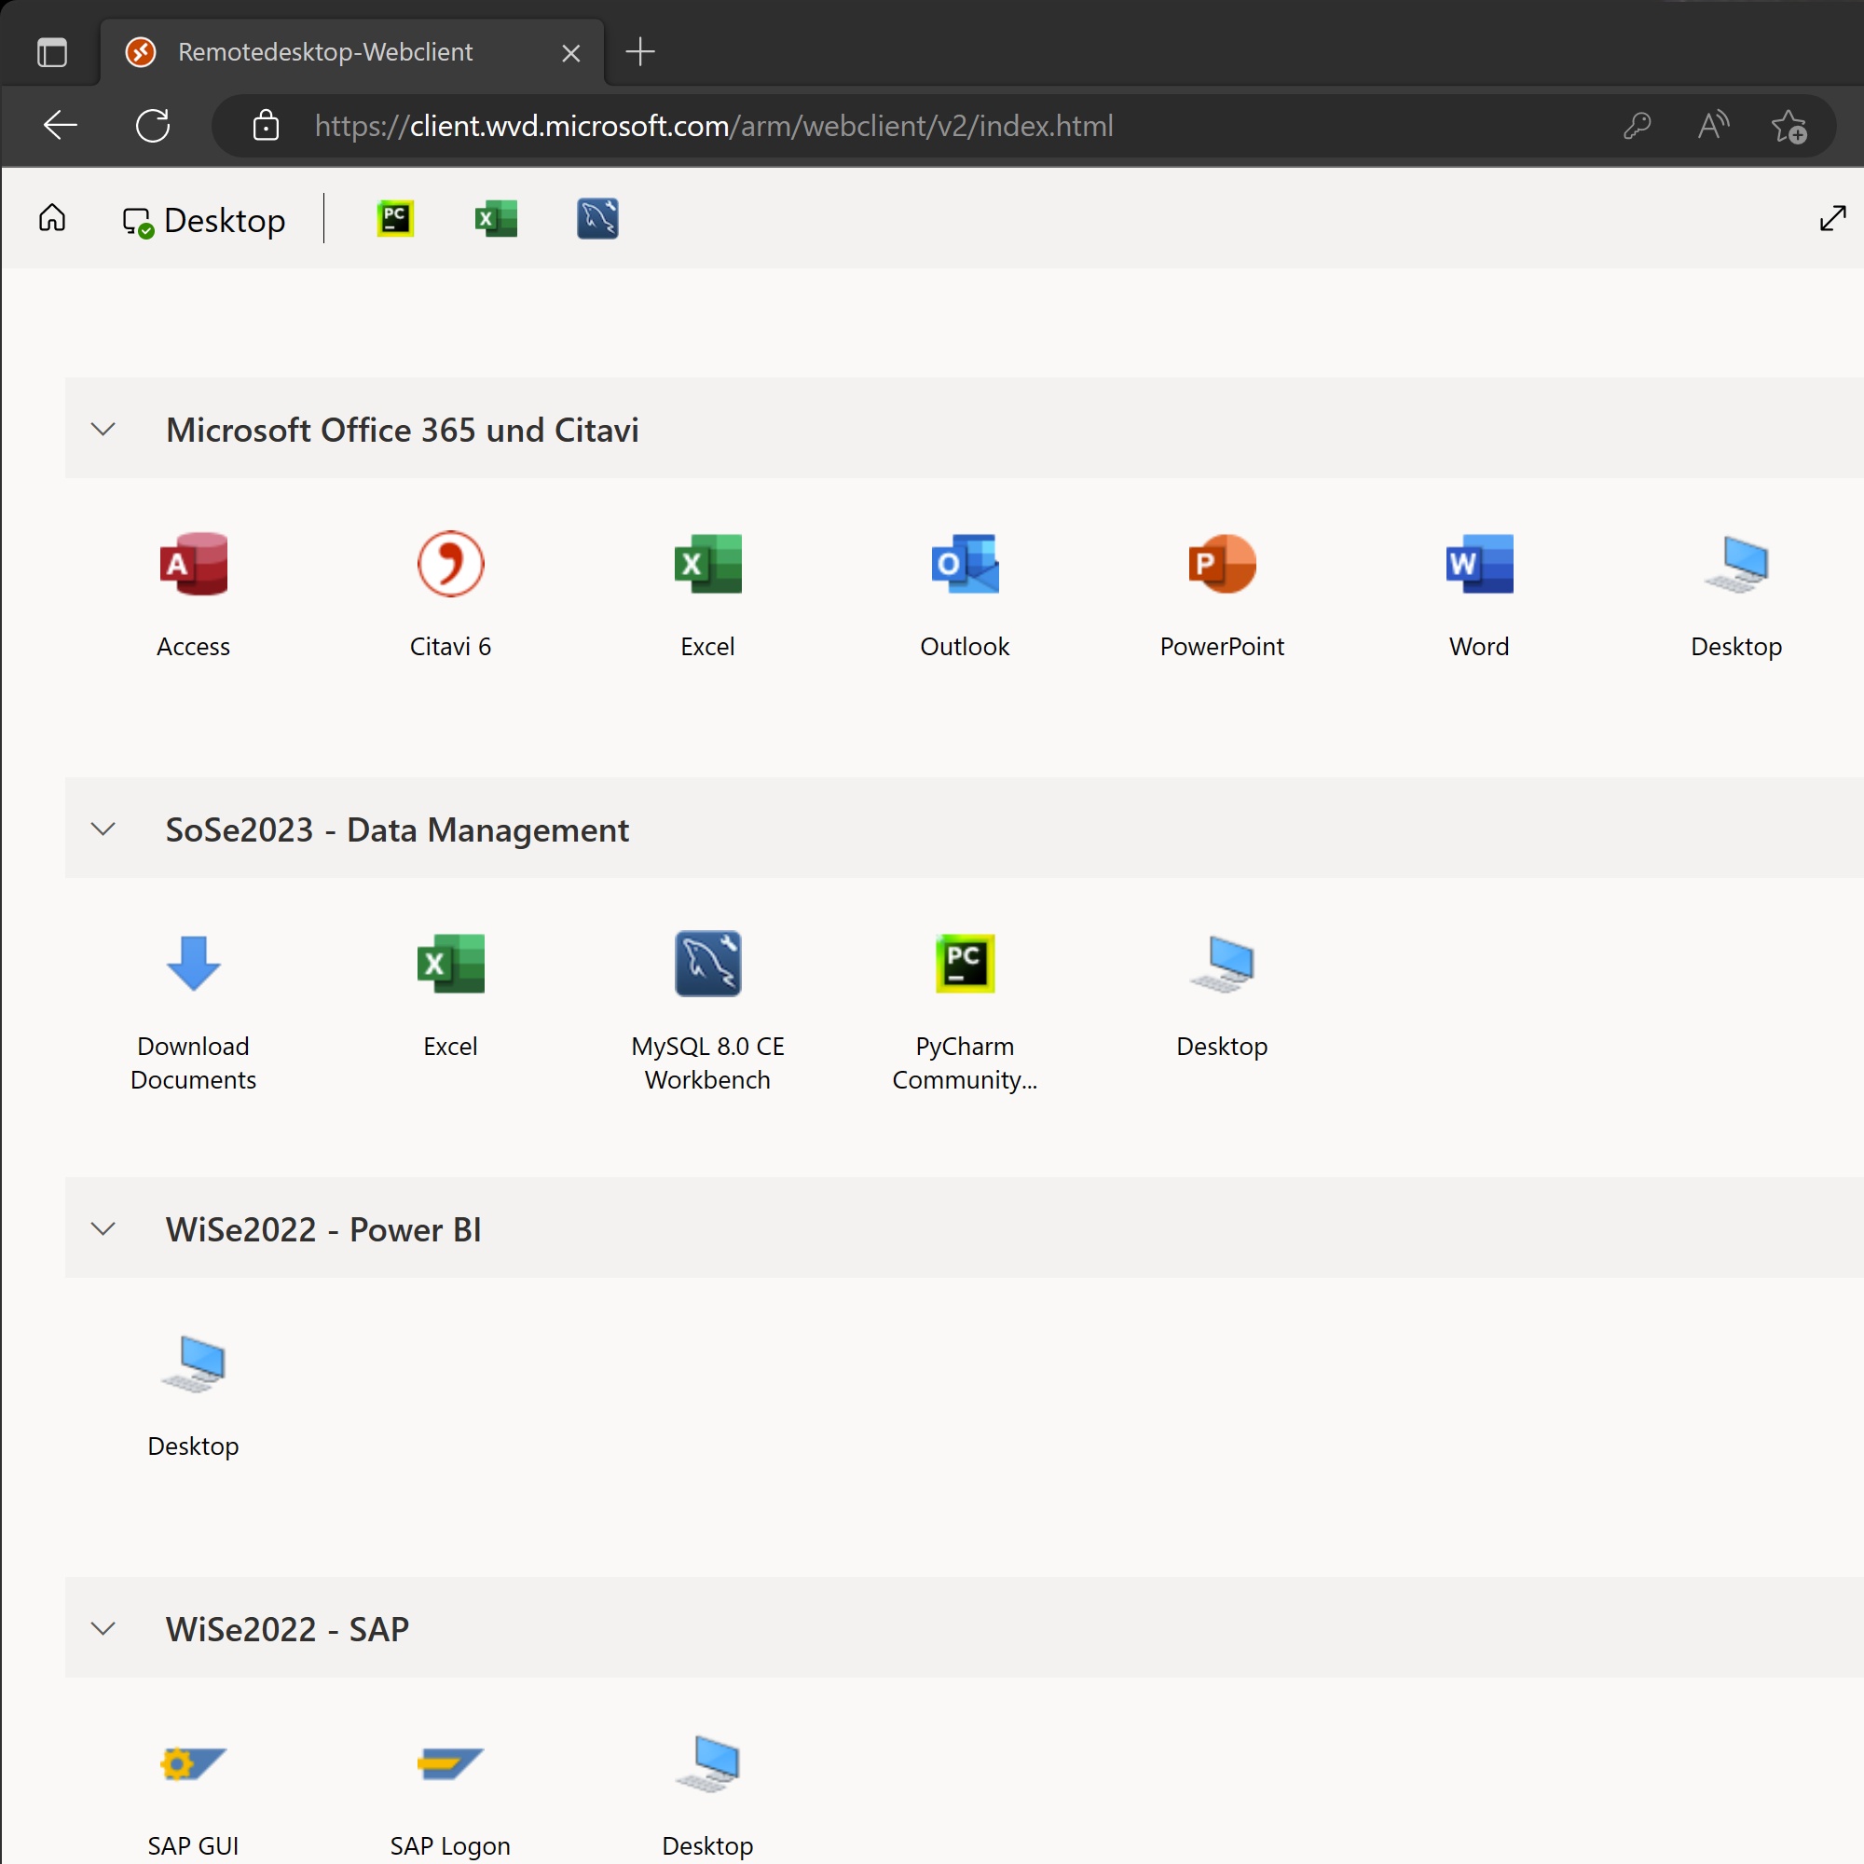Launch Excel in SoSe2023 Data Management group
The image size is (1864, 1864).
[x=450, y=994]
